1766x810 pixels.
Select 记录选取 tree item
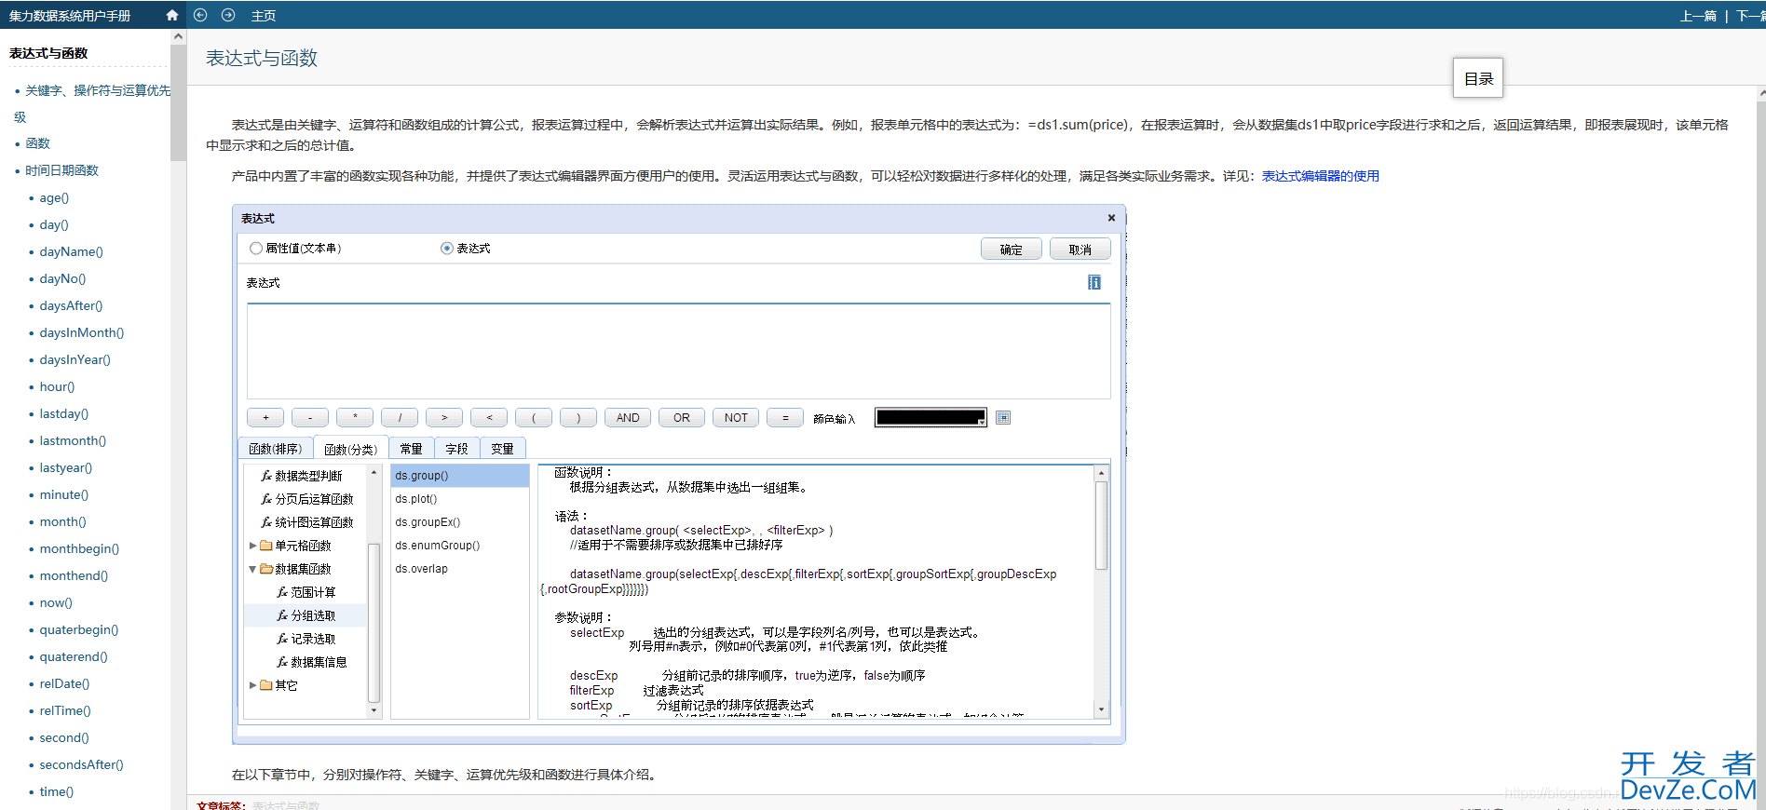tap(313, 639)
